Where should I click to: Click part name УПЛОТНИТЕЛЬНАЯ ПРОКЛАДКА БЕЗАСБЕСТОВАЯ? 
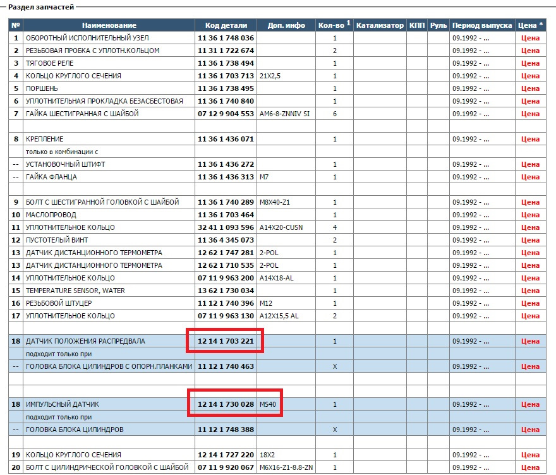pyautogui.click(x=104, y=102)
